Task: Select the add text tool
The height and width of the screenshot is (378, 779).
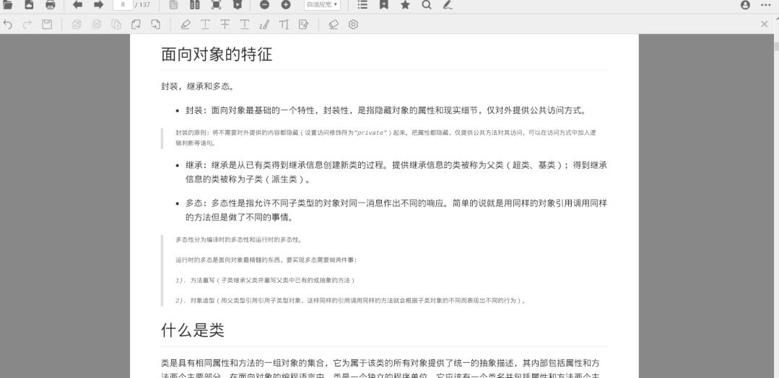Action: (284, 25)
